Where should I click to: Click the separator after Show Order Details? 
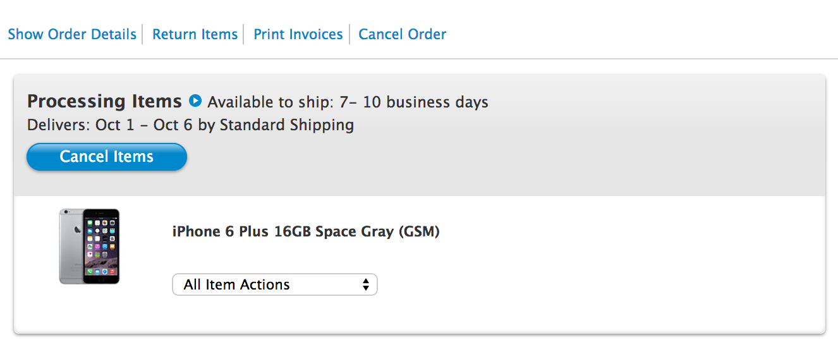pyautogui.click(x=143, y=34)
